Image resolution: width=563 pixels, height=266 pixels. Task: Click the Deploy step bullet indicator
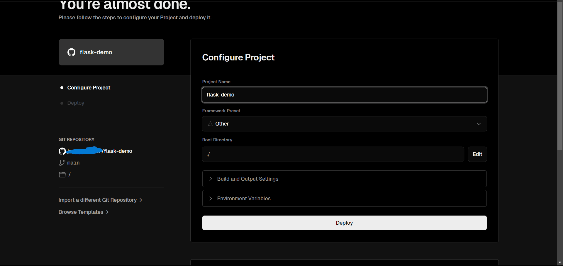[62, 103]
